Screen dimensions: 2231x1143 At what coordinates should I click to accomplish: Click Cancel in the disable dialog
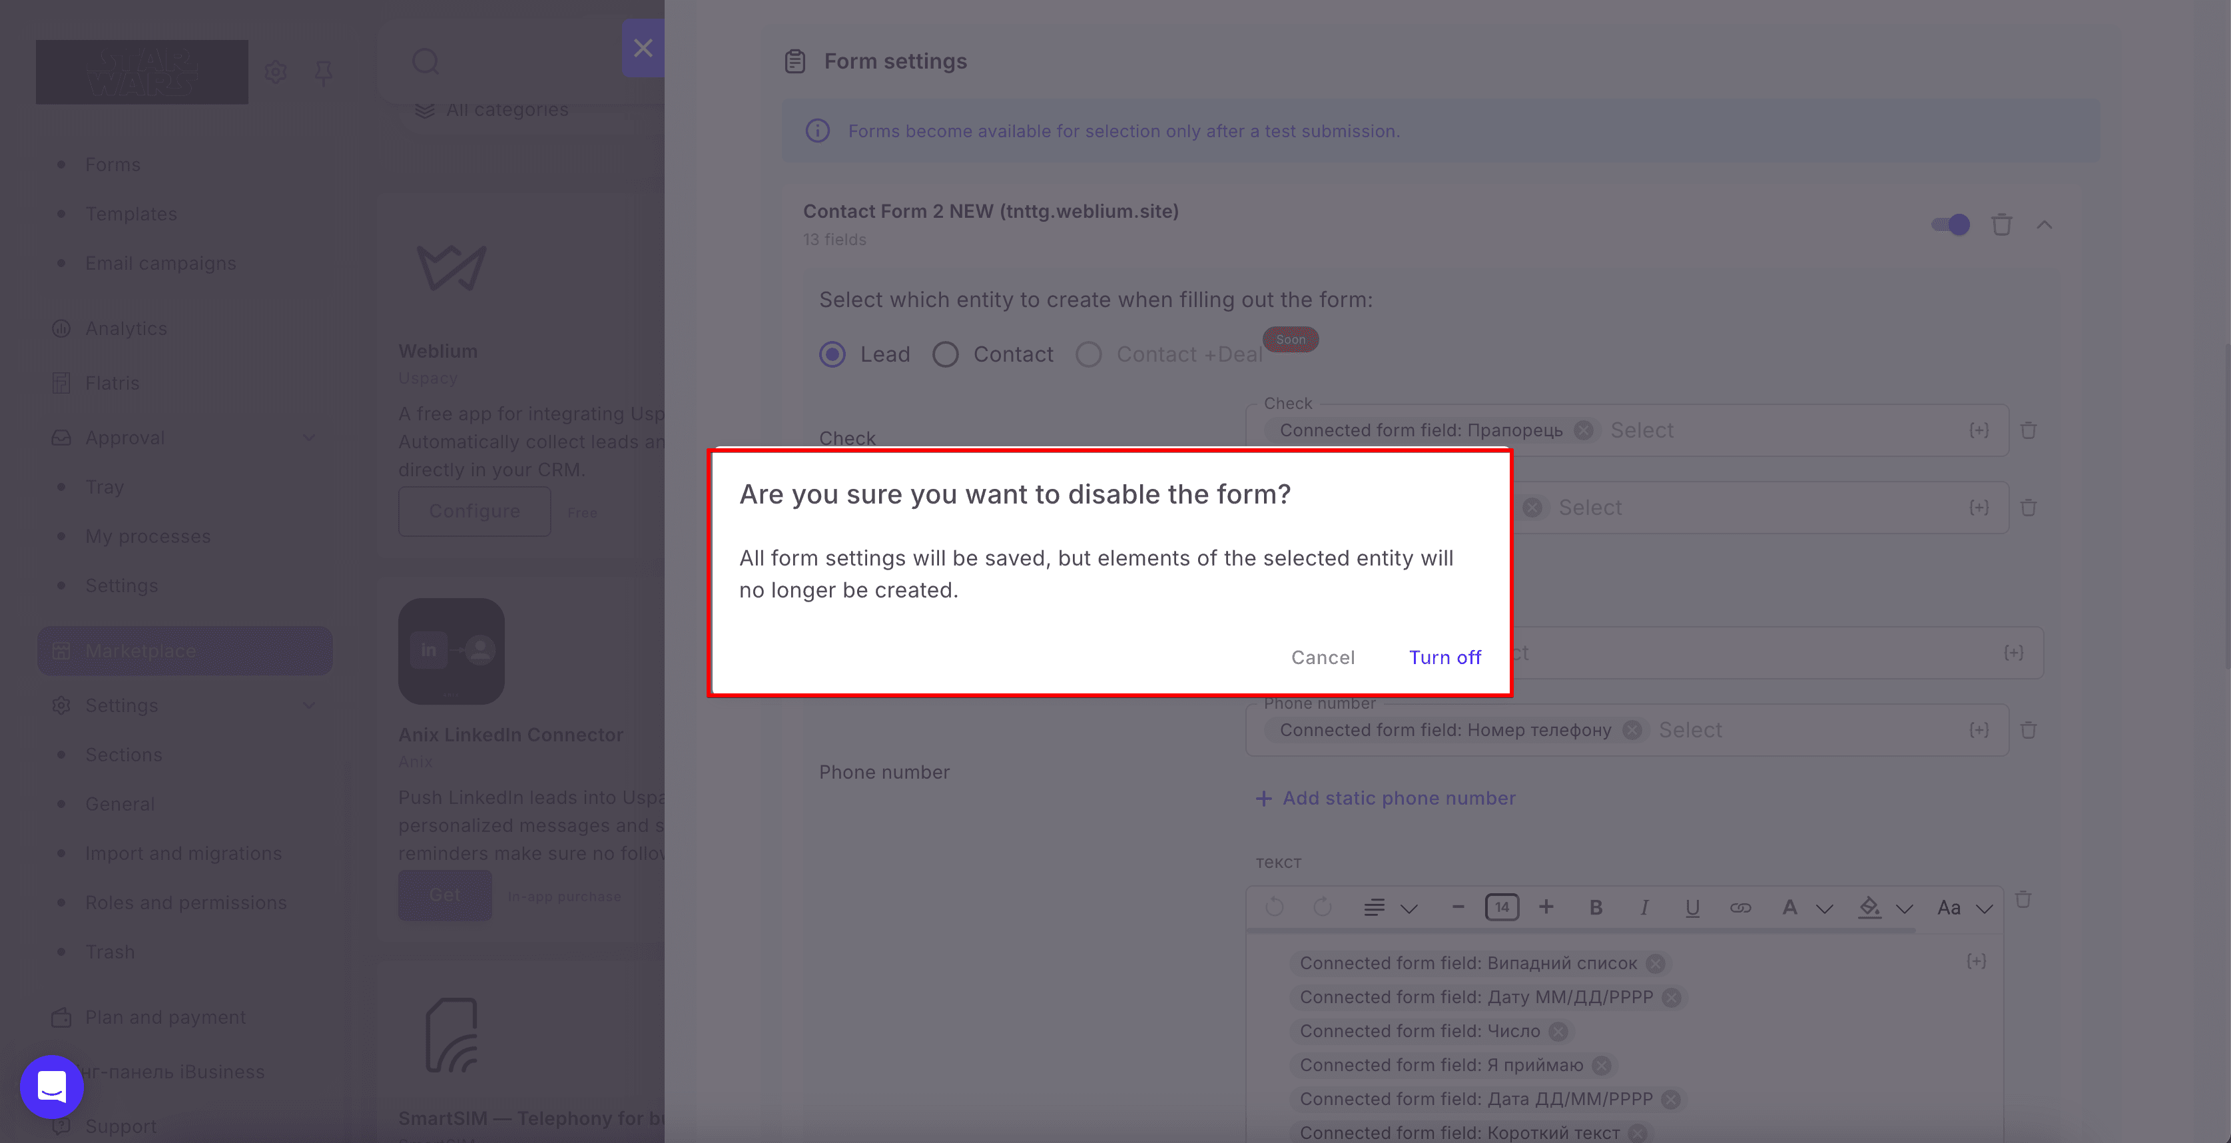point(1323,657)
